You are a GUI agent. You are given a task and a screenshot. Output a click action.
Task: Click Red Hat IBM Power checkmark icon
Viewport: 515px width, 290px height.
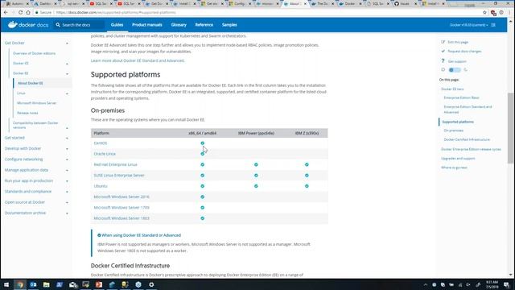point(256,164)
